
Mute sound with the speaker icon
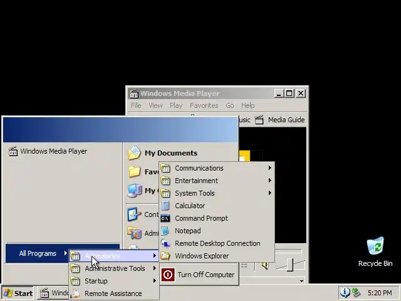click(x=265, y=266)
